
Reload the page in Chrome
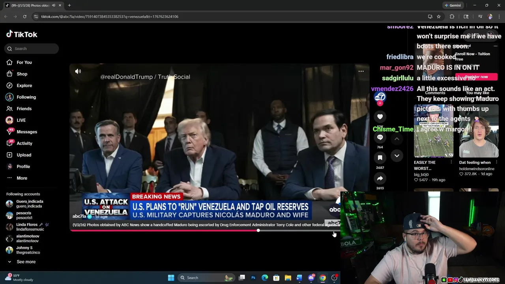(24, 17)
